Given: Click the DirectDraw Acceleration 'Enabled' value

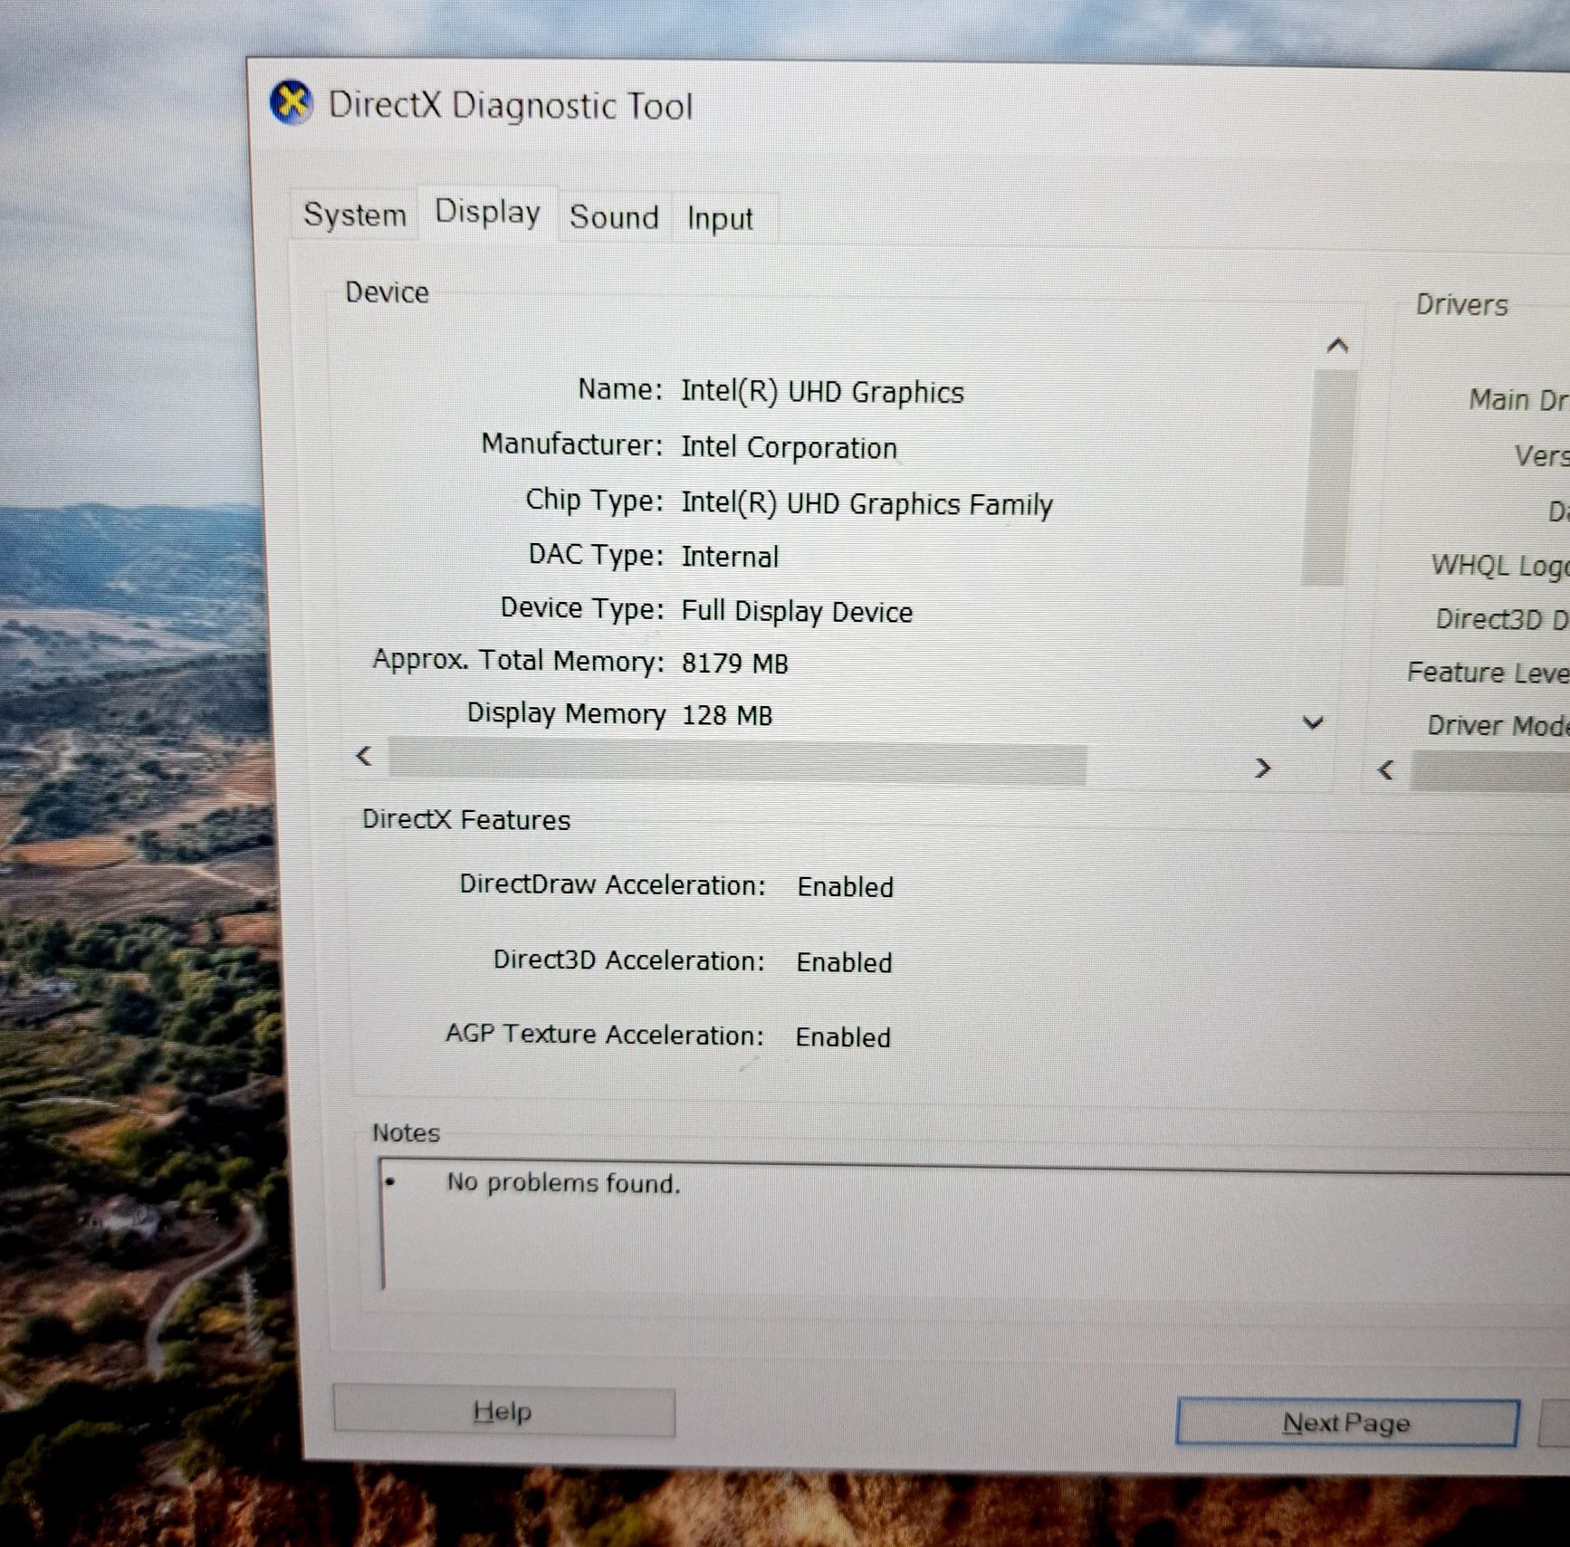Looking at the screenshot, I should tap(845, 887).
